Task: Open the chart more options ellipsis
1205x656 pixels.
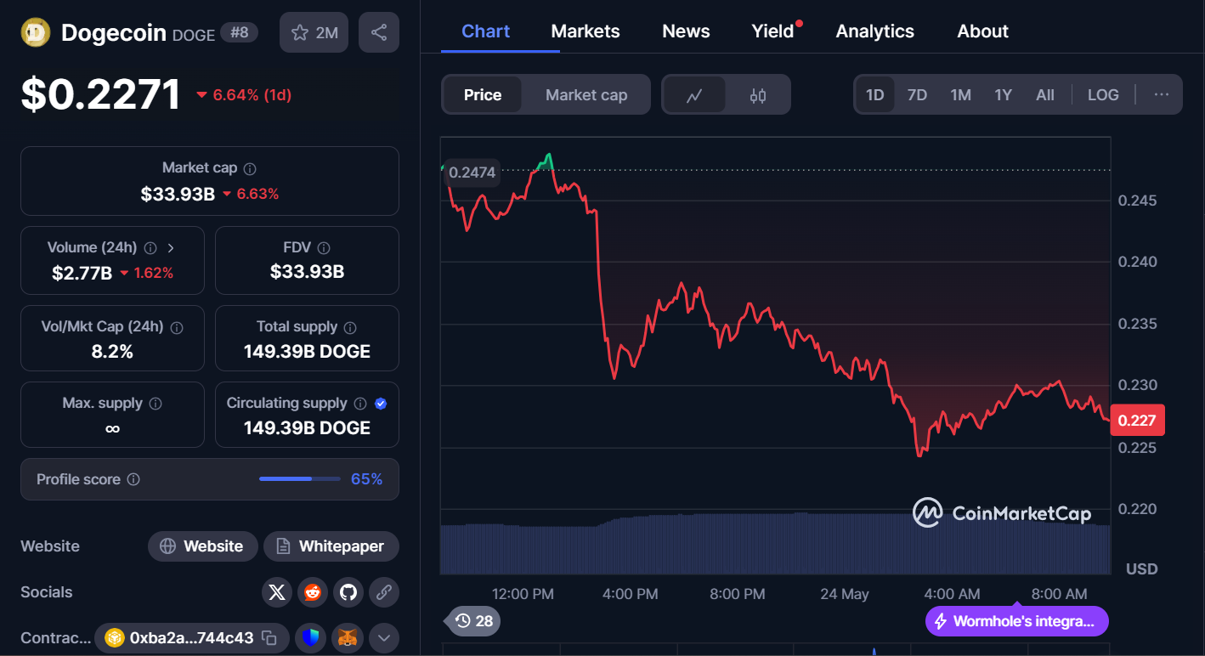Action: [1162, 94]
